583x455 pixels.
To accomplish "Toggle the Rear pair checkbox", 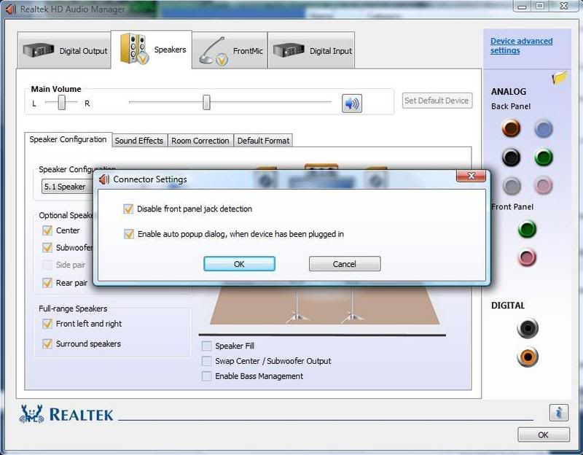I will 47,283.
